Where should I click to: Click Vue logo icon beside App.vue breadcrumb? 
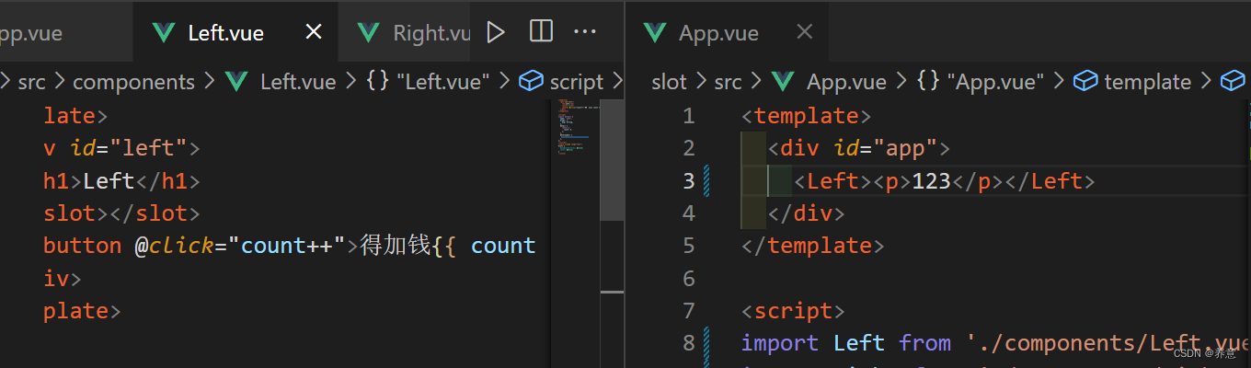783,82
